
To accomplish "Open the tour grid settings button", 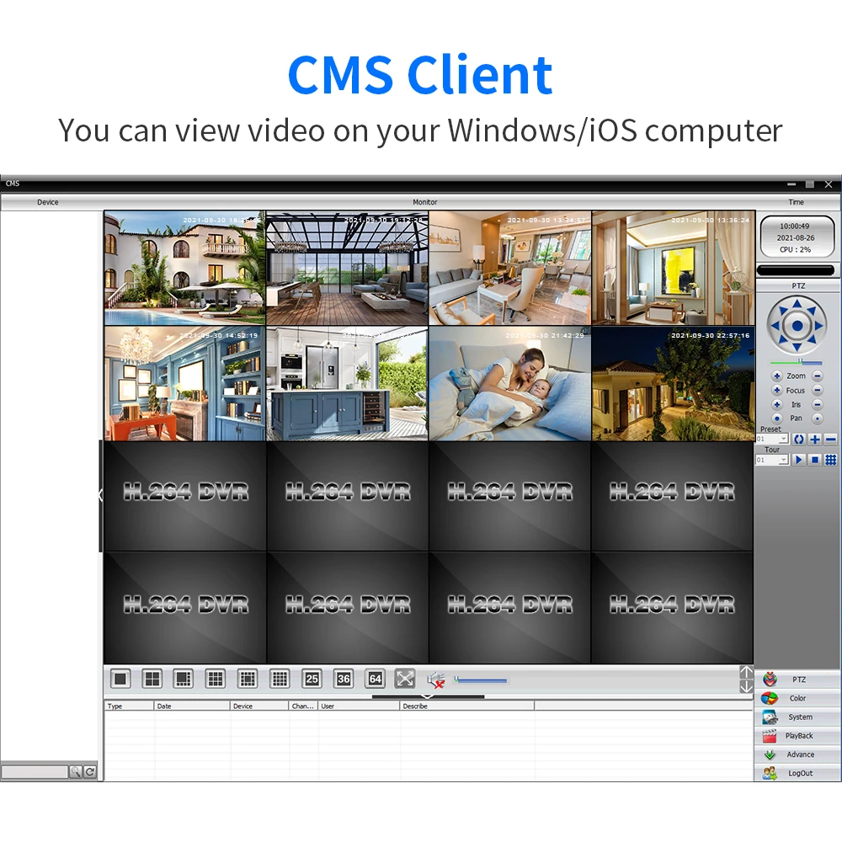I will [830, 461].
